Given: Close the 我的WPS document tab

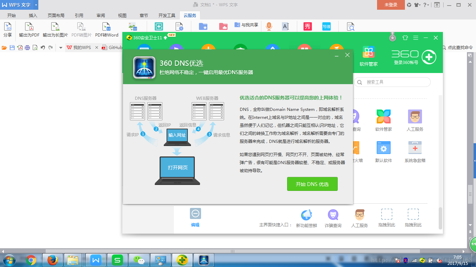Looking at the screenshot, I should click(97, 48).
